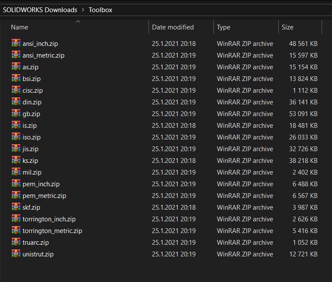
Task: Click the date modified of ks.zip
Action: point(174,161)
